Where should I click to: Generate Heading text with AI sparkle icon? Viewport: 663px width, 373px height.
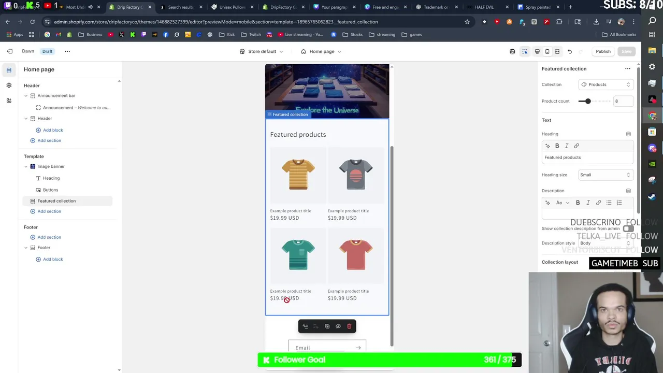tap(548, 146)
